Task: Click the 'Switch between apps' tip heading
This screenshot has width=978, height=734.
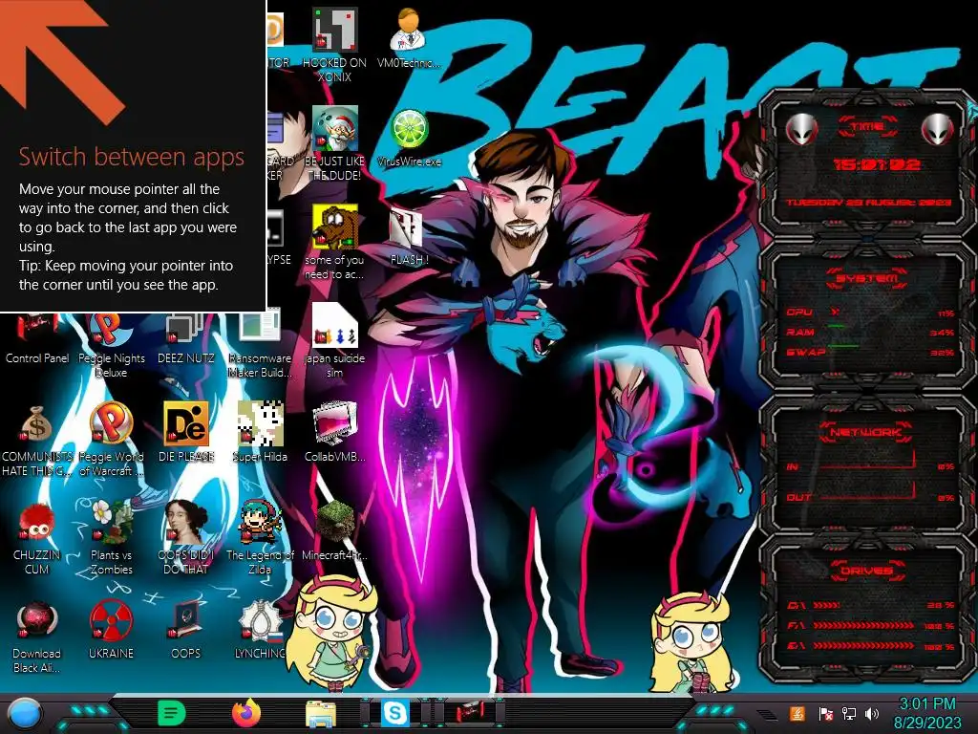Action: coord(132,158)
